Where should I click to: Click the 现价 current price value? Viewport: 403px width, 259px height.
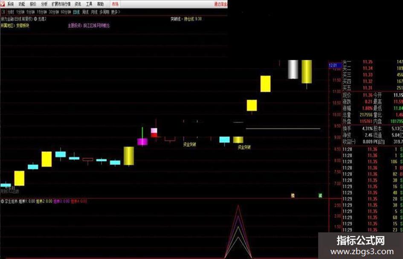[x=368, y=95]
